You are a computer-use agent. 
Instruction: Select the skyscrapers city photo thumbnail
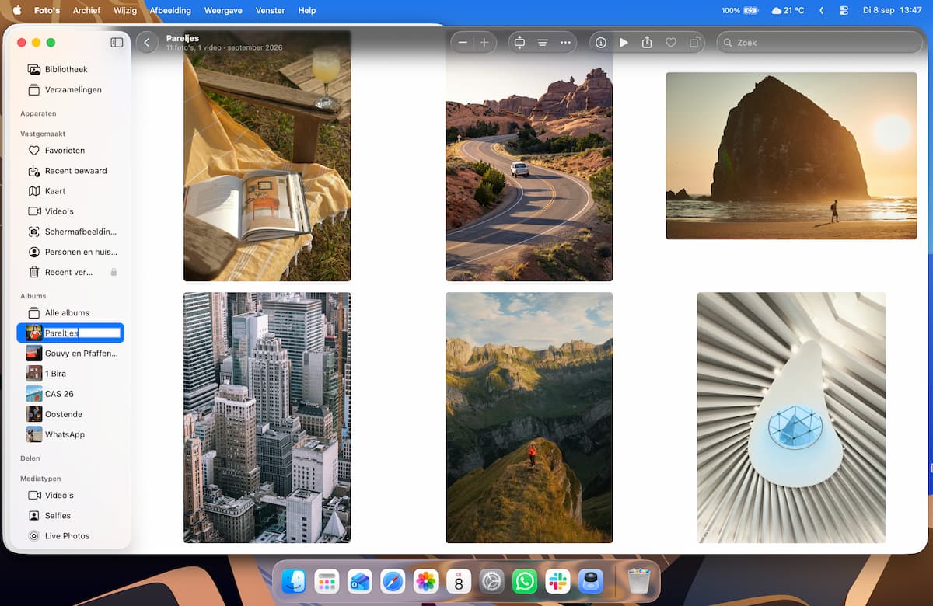click(x=267, y=417)
